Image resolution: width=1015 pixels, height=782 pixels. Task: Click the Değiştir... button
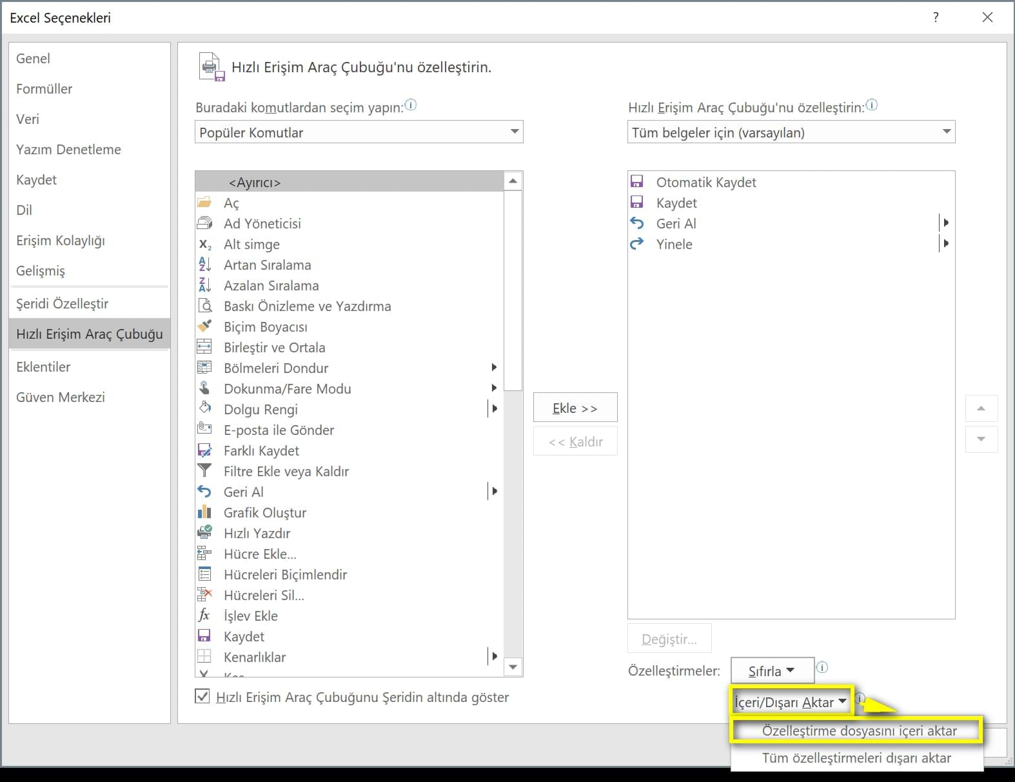click(x=669, y=639)
